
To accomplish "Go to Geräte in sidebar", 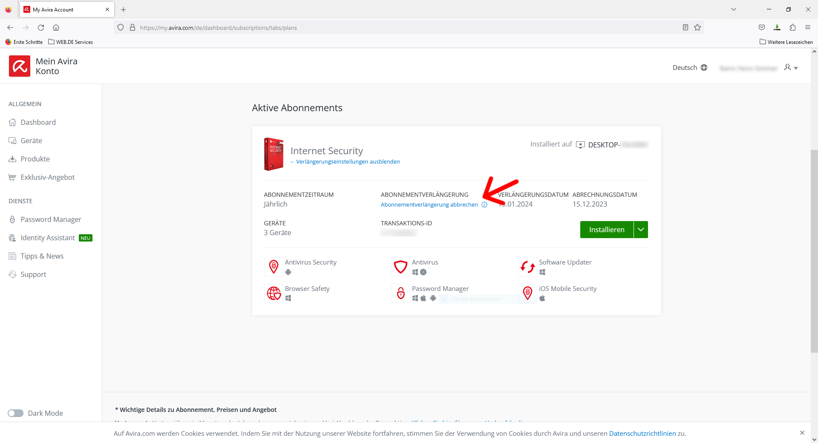I will coord(26,141).
